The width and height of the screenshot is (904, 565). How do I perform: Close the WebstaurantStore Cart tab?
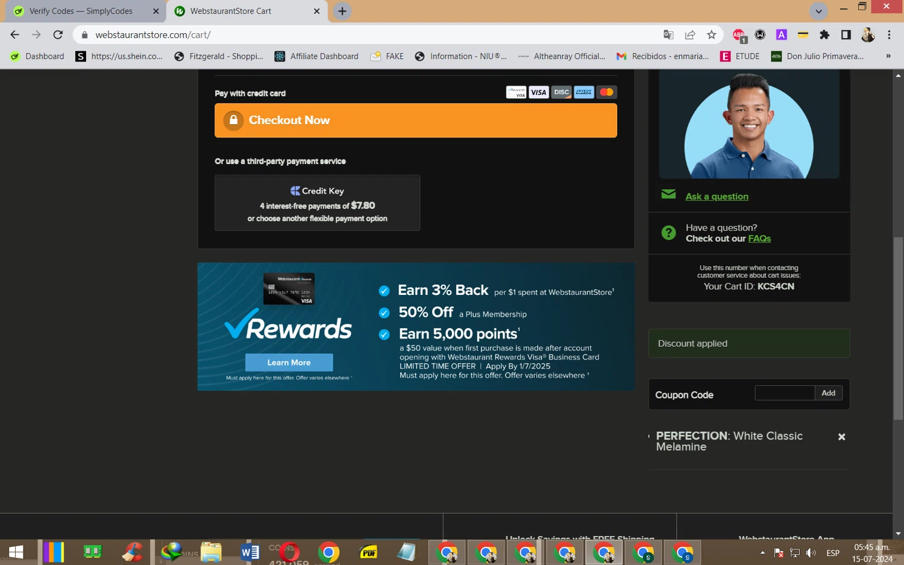click(x=317, y=11)
